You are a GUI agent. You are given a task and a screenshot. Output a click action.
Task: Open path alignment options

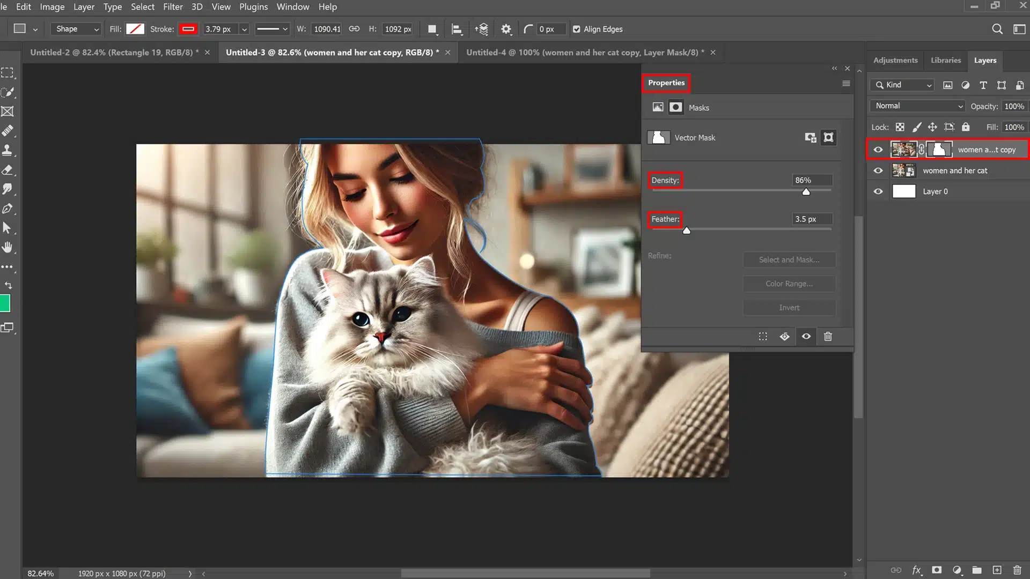(x=457, y=29)
